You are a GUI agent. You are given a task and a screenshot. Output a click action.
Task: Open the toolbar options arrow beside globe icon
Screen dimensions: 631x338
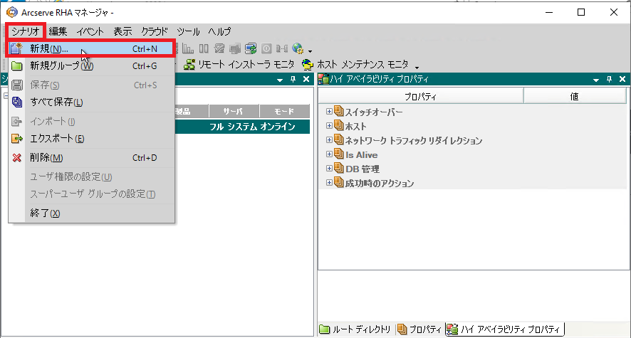point(310,51)
